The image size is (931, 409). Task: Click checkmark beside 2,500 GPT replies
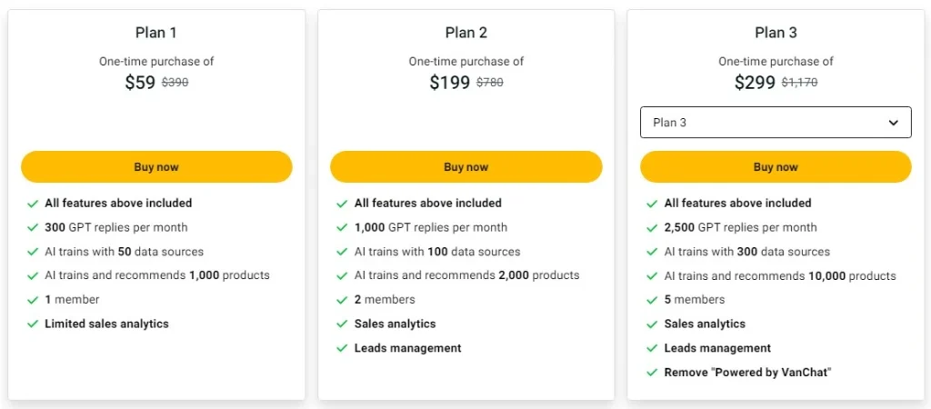pyautogui.click(x=652, y=227)
